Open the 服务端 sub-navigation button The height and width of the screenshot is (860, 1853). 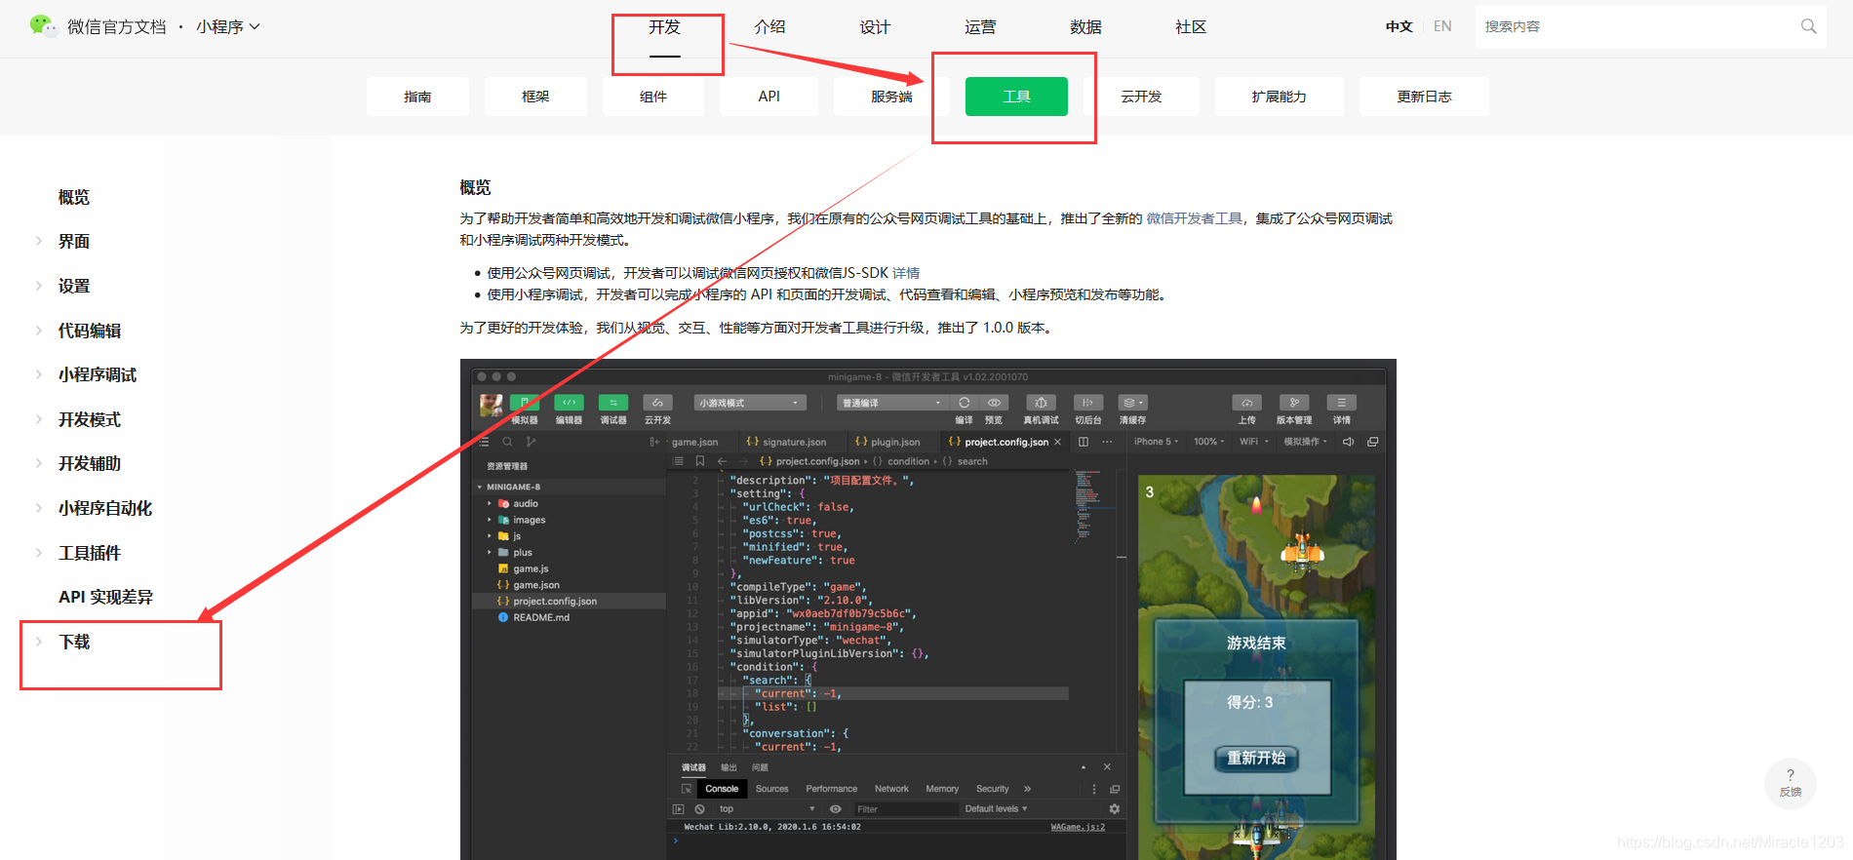pyautogui.click(x=891, y=97)
